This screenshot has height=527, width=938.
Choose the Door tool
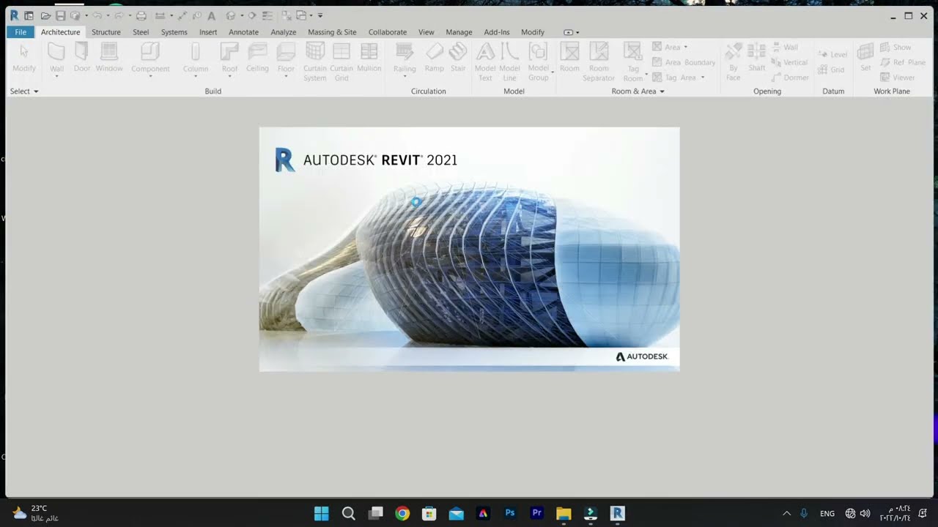82,57
